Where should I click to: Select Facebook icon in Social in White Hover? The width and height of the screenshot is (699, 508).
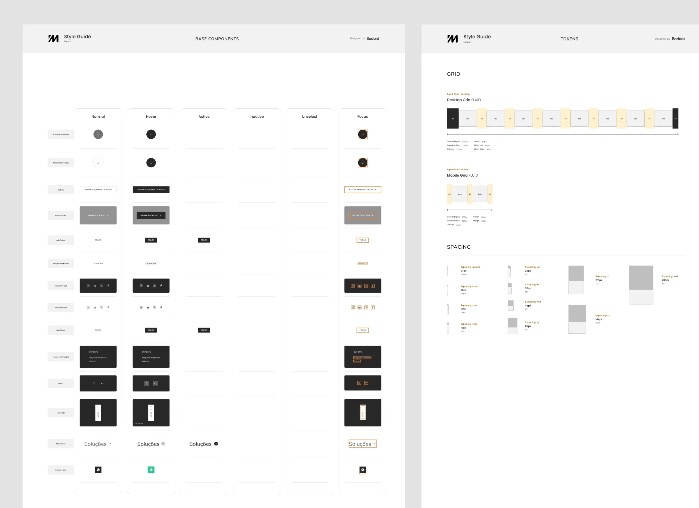(161, 307)
